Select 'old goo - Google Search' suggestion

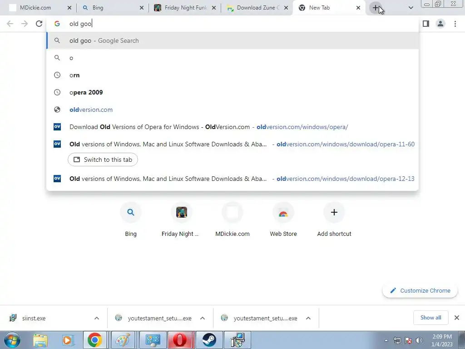(232, 40)
